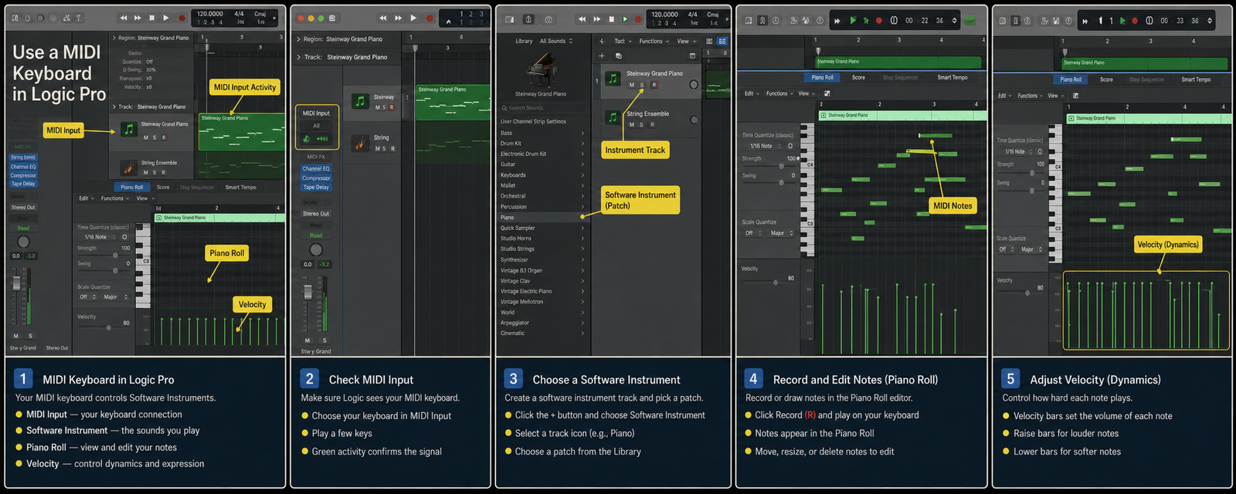The image size is (1236, 494).
Task: Solo the Steinway Grand Piano track in panel 3
Action: [641, 85]
